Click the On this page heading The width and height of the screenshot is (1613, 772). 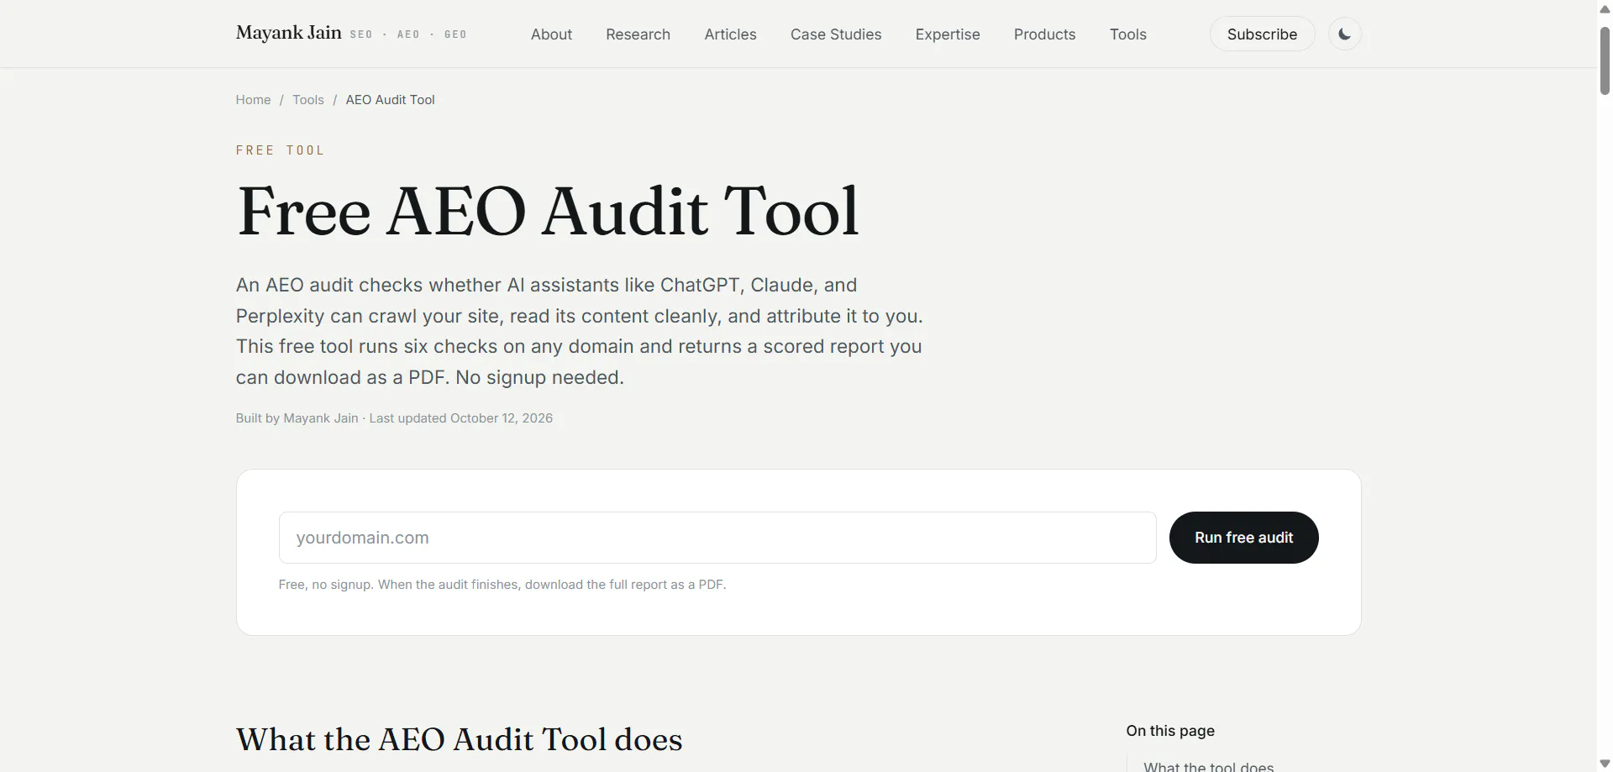tap(1170, 731)
